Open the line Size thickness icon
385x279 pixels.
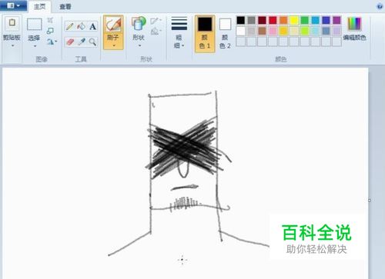click(x=179, y=24)
